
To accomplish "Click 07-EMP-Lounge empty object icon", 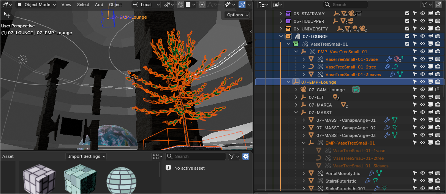I will [x=296, y=82].
